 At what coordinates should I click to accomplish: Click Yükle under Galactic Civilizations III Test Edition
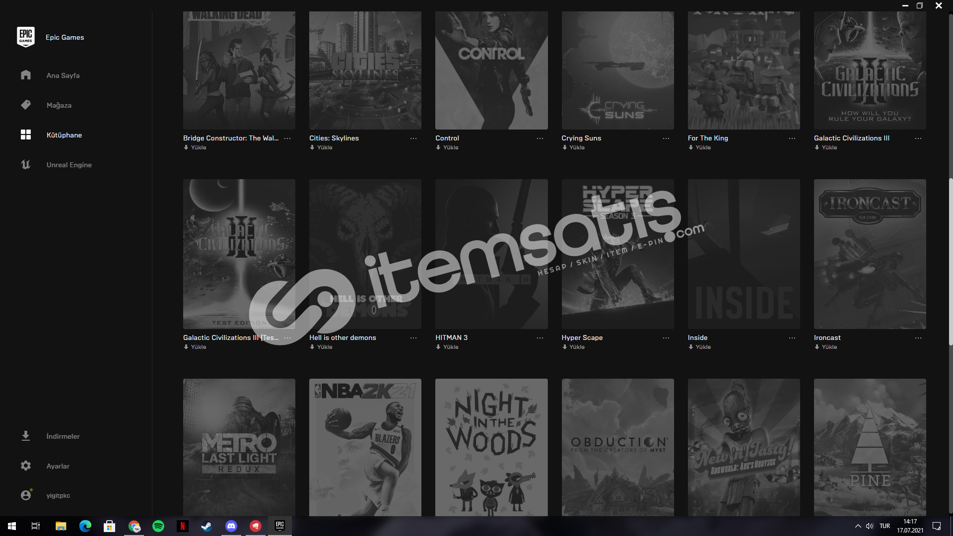(195, 347)
